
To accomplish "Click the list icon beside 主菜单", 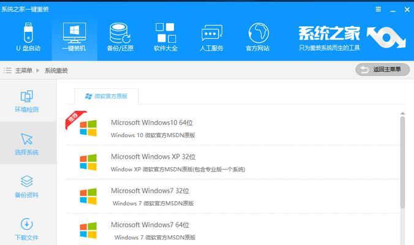I will (x=7, y=70).
